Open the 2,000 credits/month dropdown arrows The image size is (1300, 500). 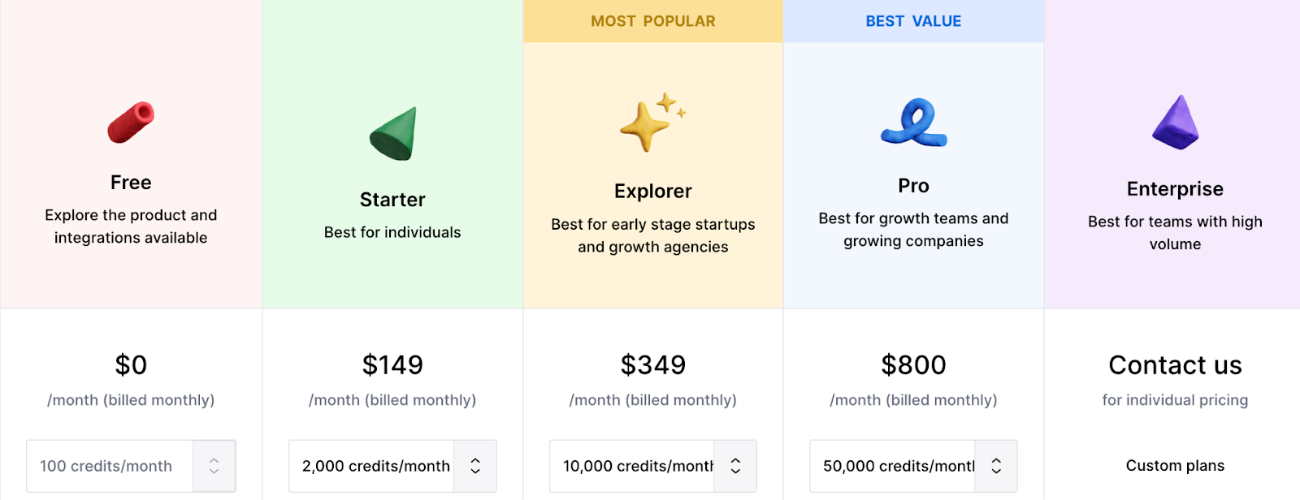pyautogui.click(x=475, y=466)
